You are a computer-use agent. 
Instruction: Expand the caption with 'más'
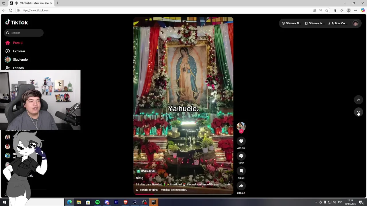pyautogui.click(x=227, y=184)
